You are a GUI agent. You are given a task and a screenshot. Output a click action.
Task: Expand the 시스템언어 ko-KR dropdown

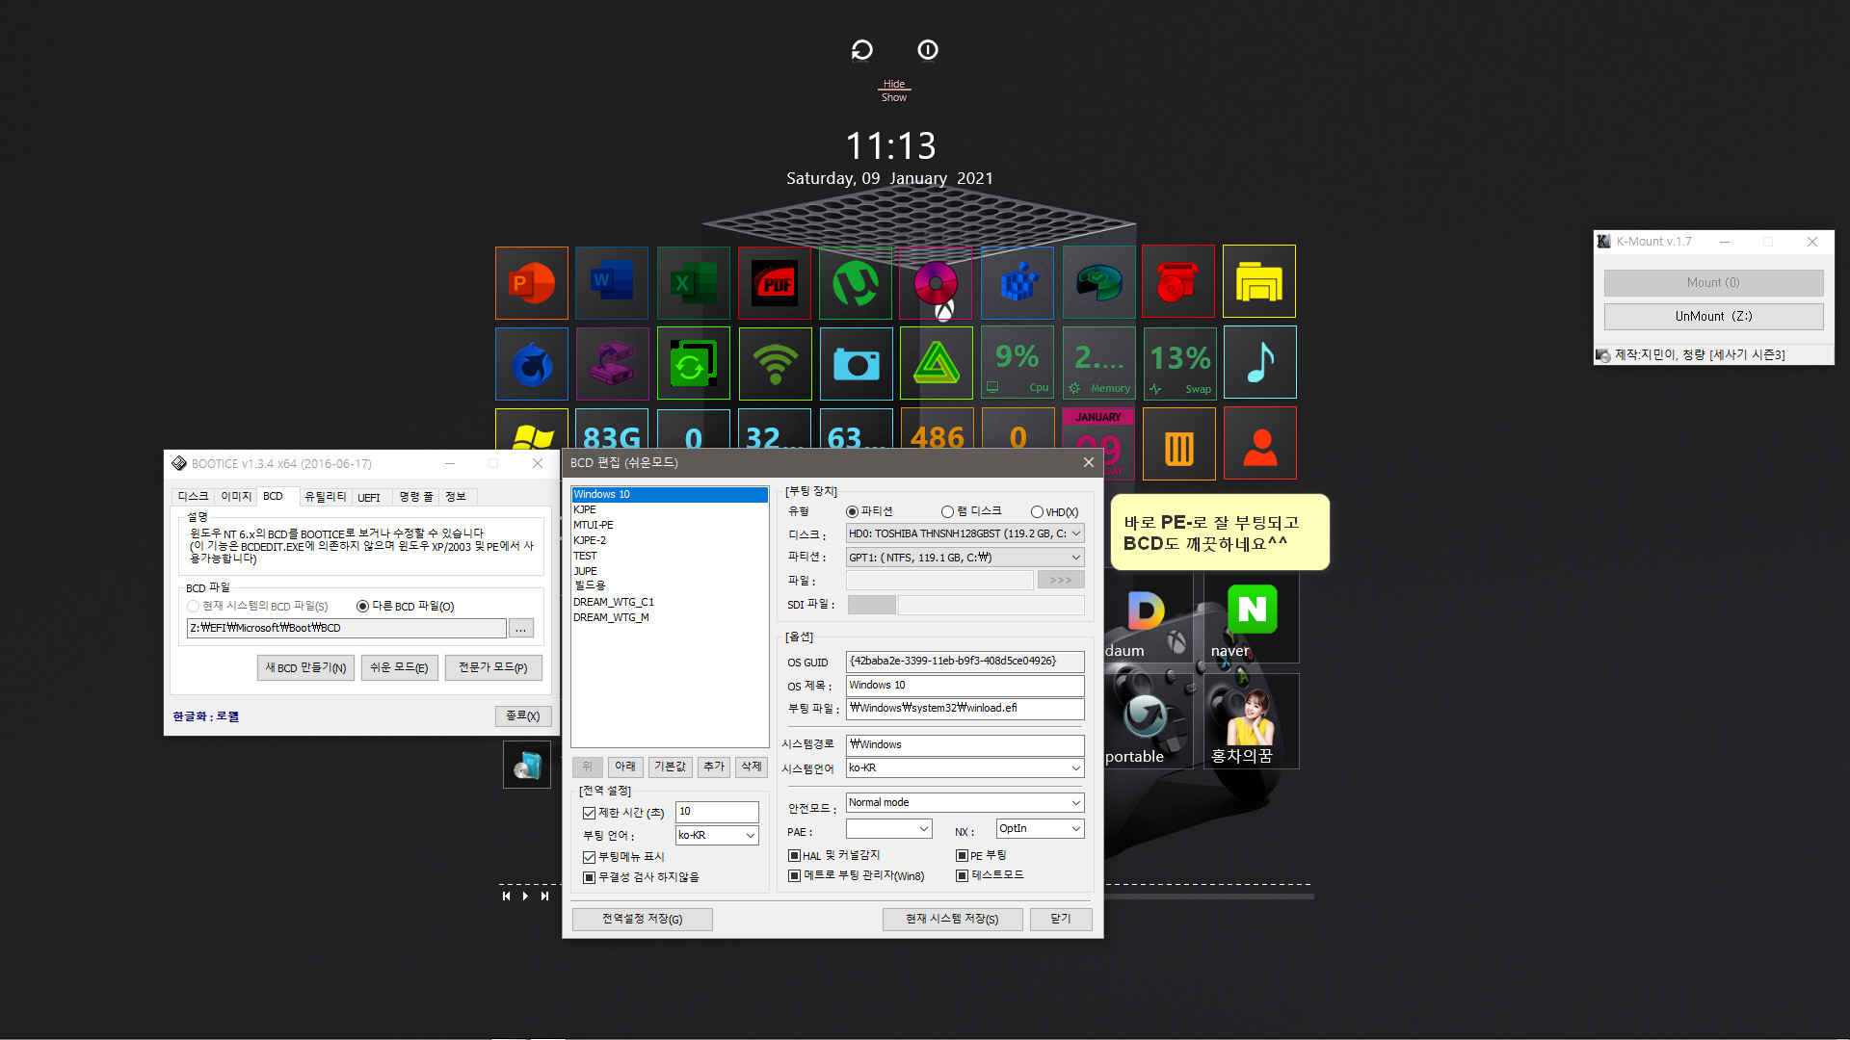click(1075, 767)
